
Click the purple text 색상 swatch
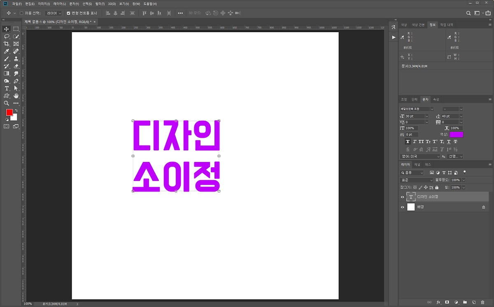pos(456,134)
